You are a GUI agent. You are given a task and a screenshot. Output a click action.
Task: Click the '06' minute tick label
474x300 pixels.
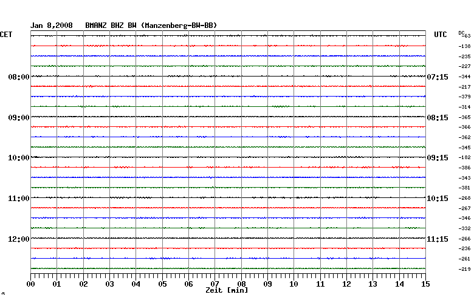[188, 284]
